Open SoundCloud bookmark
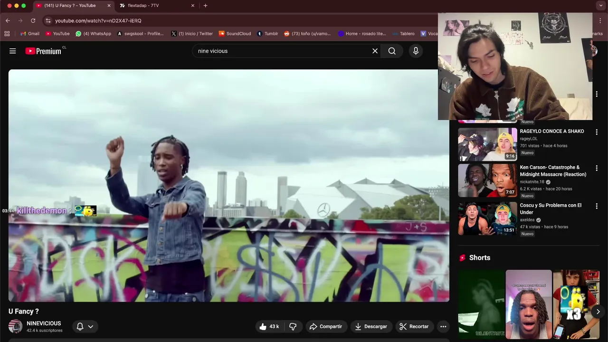 [235, 34]
